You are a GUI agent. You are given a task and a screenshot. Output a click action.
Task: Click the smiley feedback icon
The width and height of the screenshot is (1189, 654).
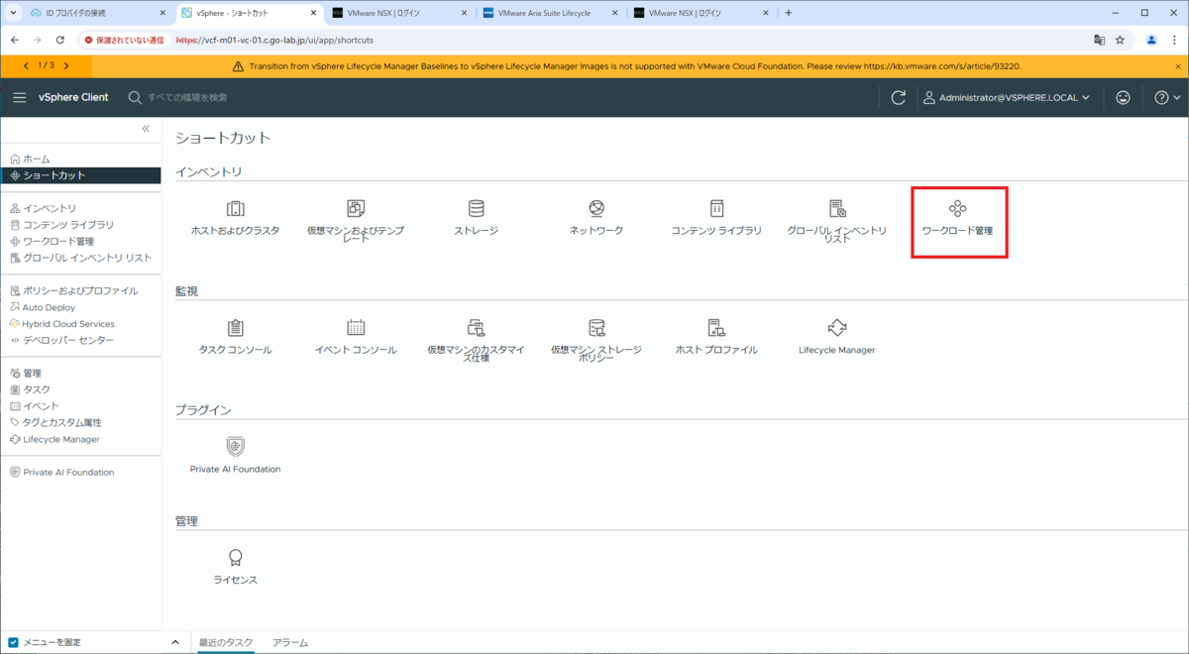[x=1123, y=98]
